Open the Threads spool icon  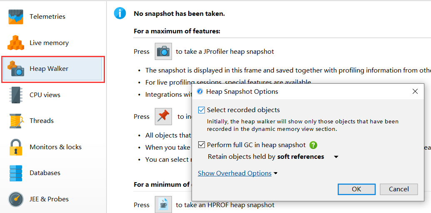tap(16, 121)
